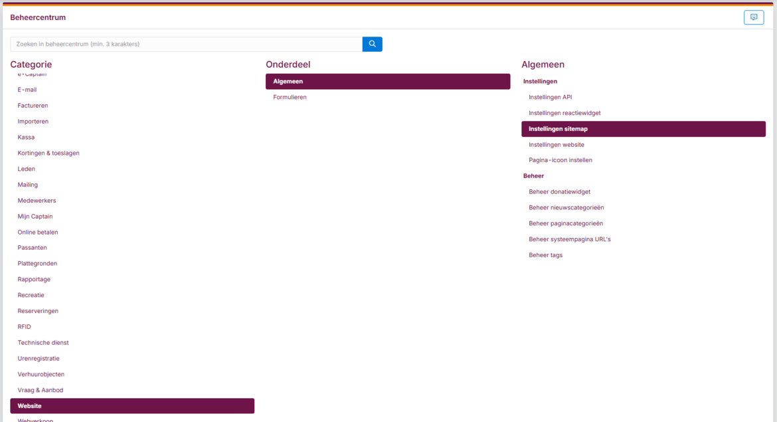Open Pagina-icoon instellen
This screenshot has height=422, width=777.
click(561, 159)
